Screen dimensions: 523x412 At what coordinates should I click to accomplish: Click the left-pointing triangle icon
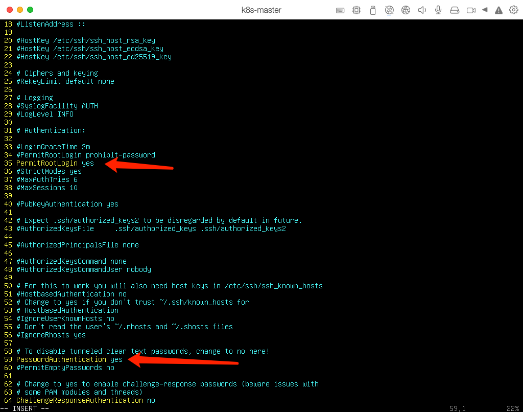[485, 10]
